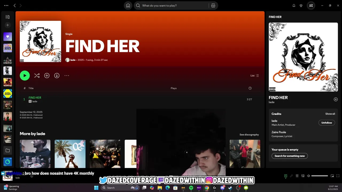Enable shuffle for FIND HER
This screenshot has width=342, height=192.
(37, 76)
